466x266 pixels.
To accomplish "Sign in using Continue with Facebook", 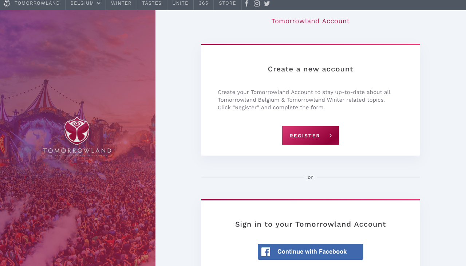I will pos(311,252).
